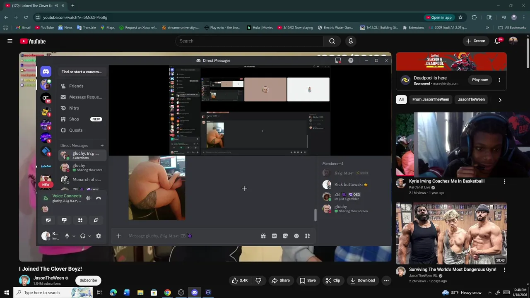Open the YouTube account avatar menu
The image size is (530, 298).
pyautogui.click(x=513, y=41)
